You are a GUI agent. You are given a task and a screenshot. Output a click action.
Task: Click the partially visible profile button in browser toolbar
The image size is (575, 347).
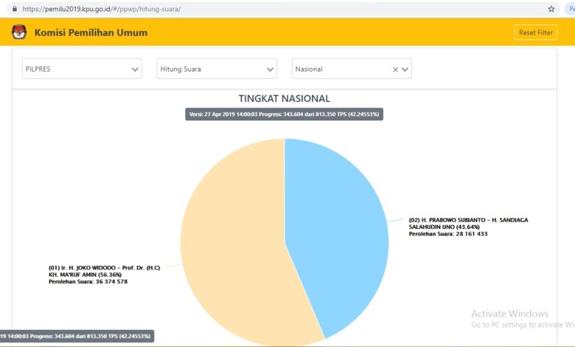(571, 9)
